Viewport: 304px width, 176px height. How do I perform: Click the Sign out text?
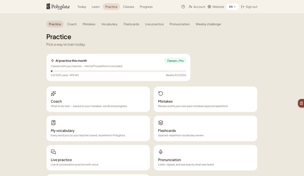pos(251,6)
